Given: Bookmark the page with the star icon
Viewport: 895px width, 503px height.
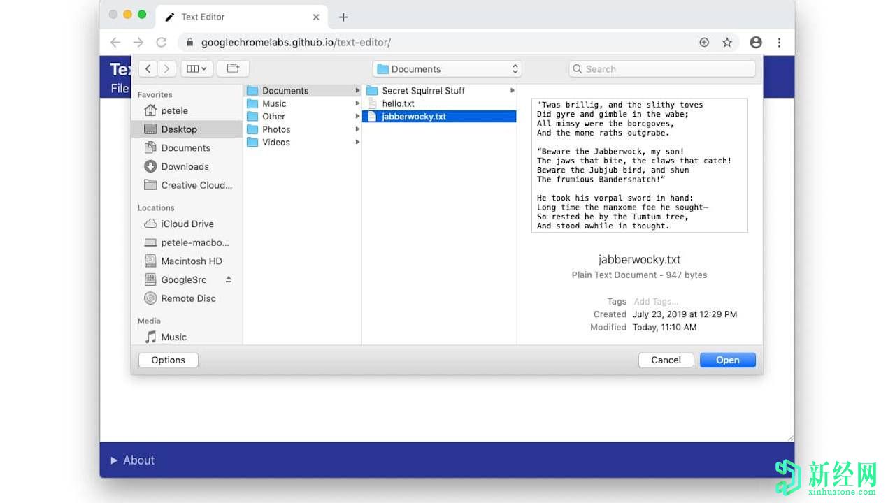Looking at the screenshot, I should click(727, 42).
